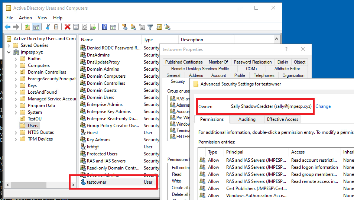Click the Change owner link

pos(323,106)
